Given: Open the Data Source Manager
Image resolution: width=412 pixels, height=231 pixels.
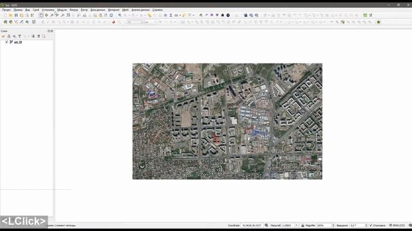Looking at the screenshot, I should (5, 22).
